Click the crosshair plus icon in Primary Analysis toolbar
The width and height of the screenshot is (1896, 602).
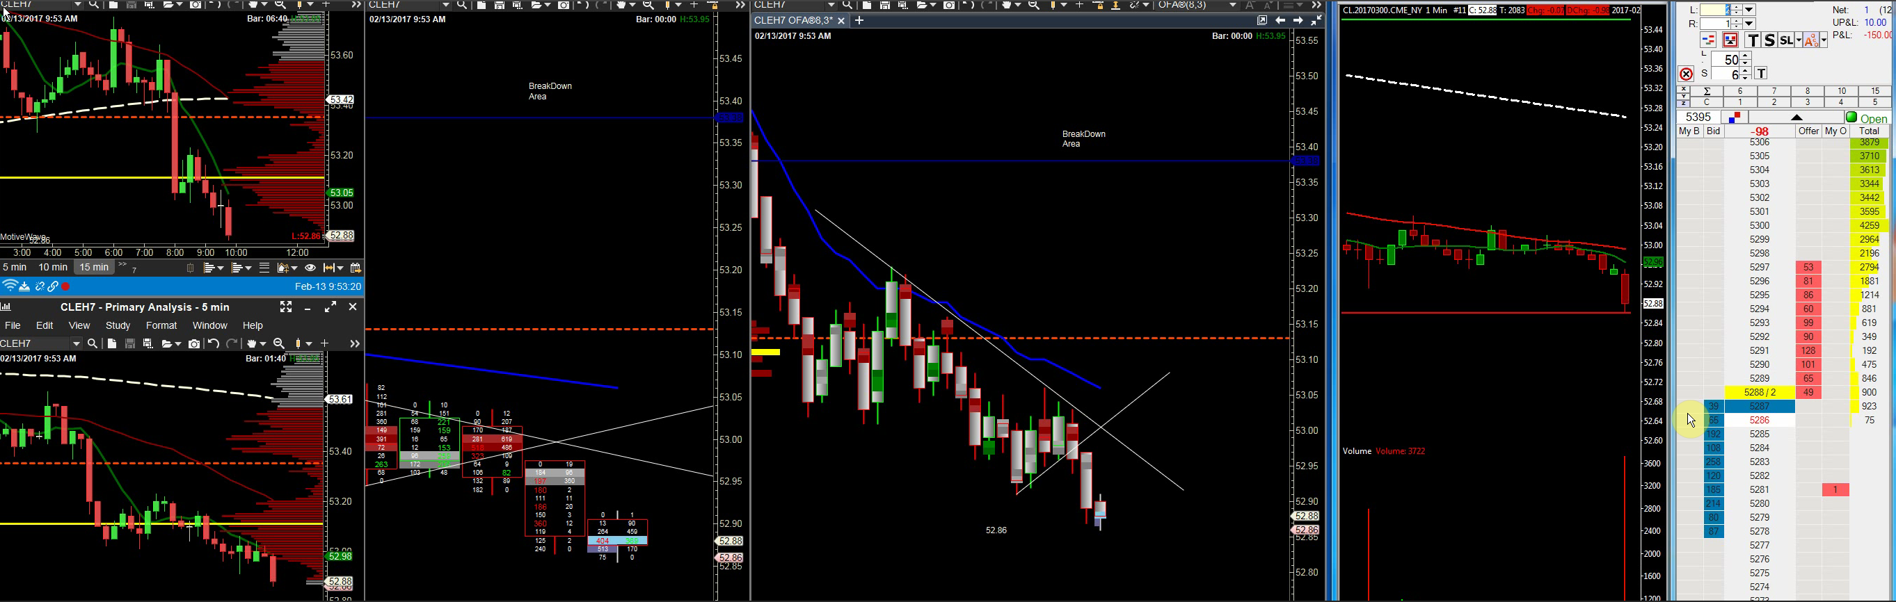coord(325,343)
